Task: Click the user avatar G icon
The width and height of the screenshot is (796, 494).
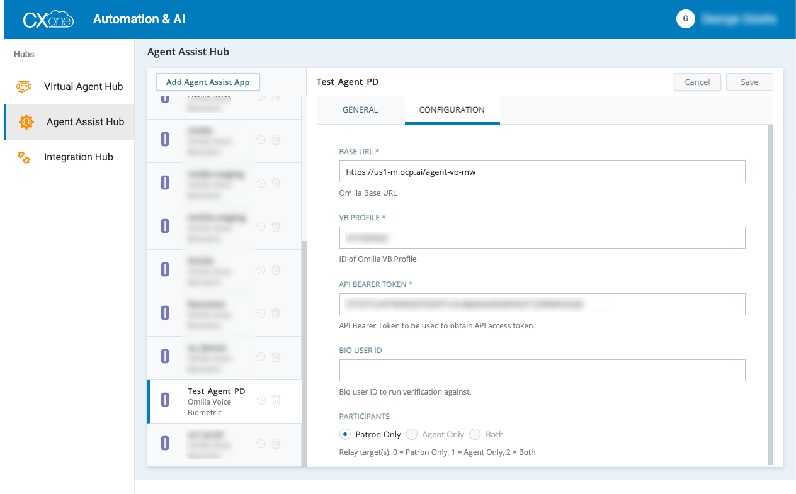Action: point(685,20)
